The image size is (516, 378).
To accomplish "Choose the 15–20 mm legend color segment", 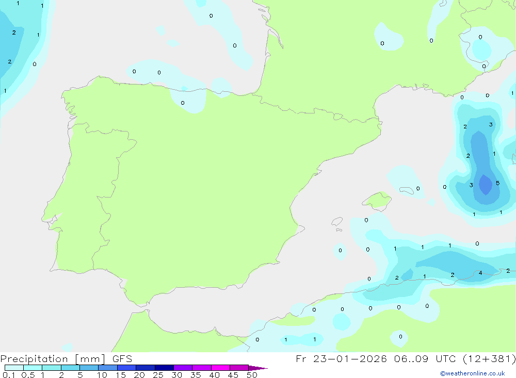I will coord(126,368).
